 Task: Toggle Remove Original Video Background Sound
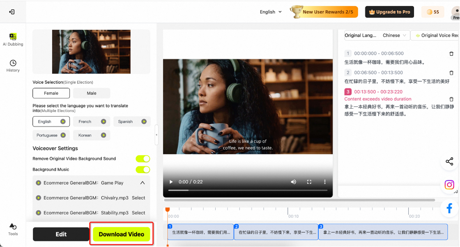point(143,159)
